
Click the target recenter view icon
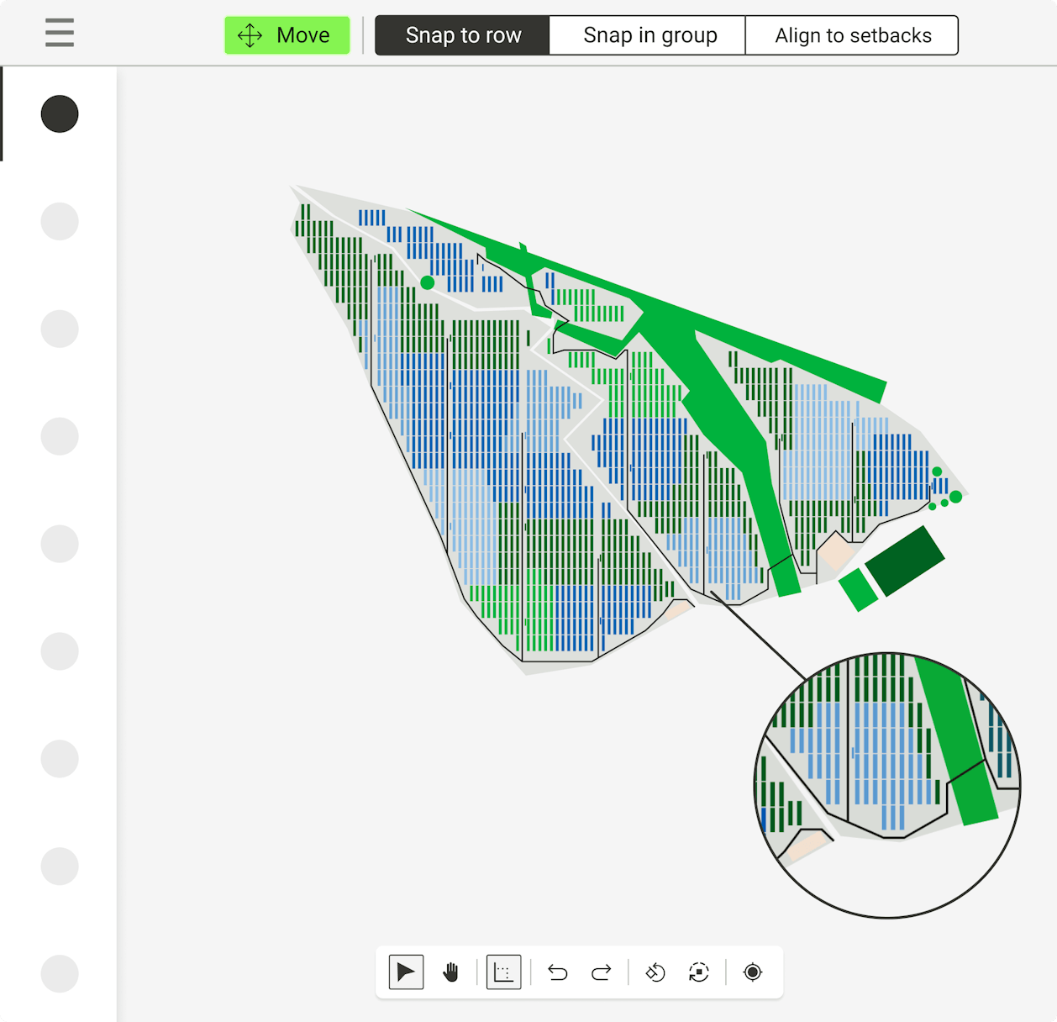tap(753, 972)
